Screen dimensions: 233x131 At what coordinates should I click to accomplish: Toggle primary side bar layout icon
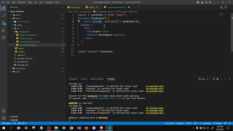click(x=198, y=2)
